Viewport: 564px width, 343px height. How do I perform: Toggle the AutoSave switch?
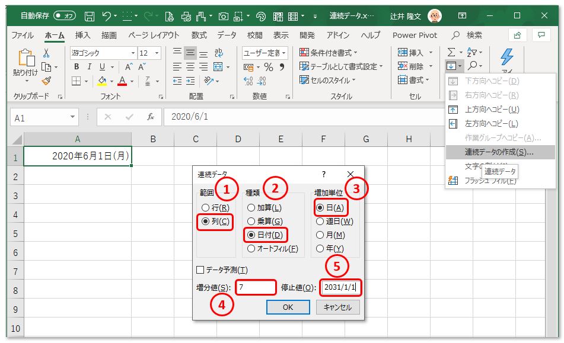pos(65,16)
